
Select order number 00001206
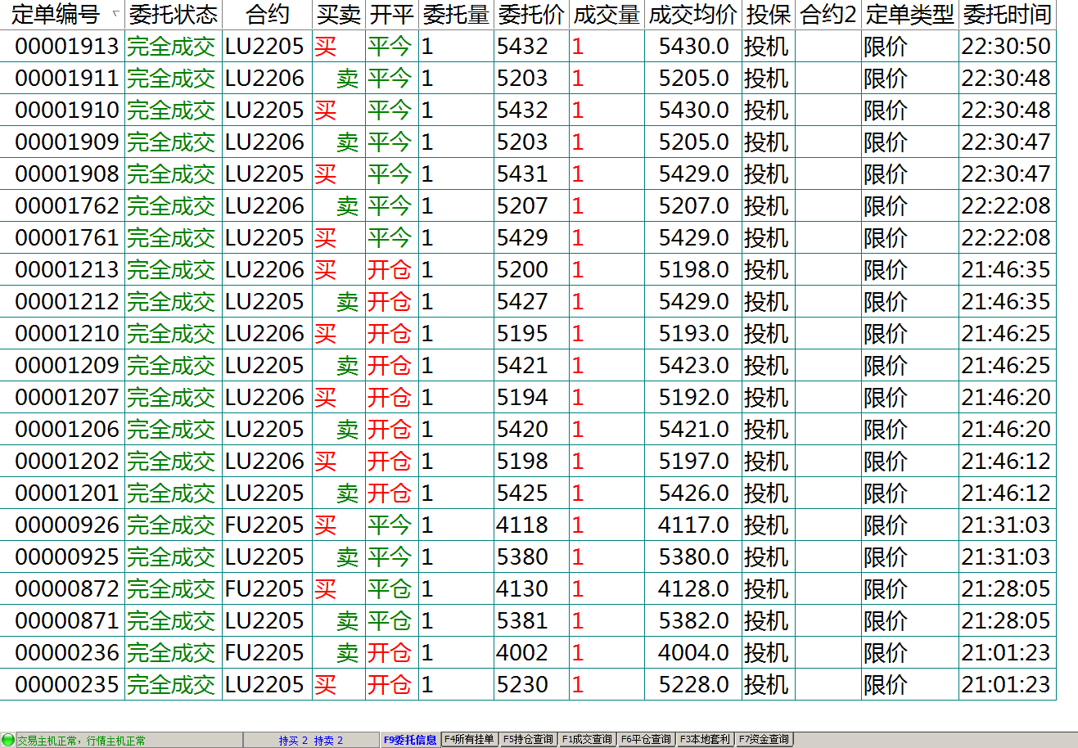(67, 430)
